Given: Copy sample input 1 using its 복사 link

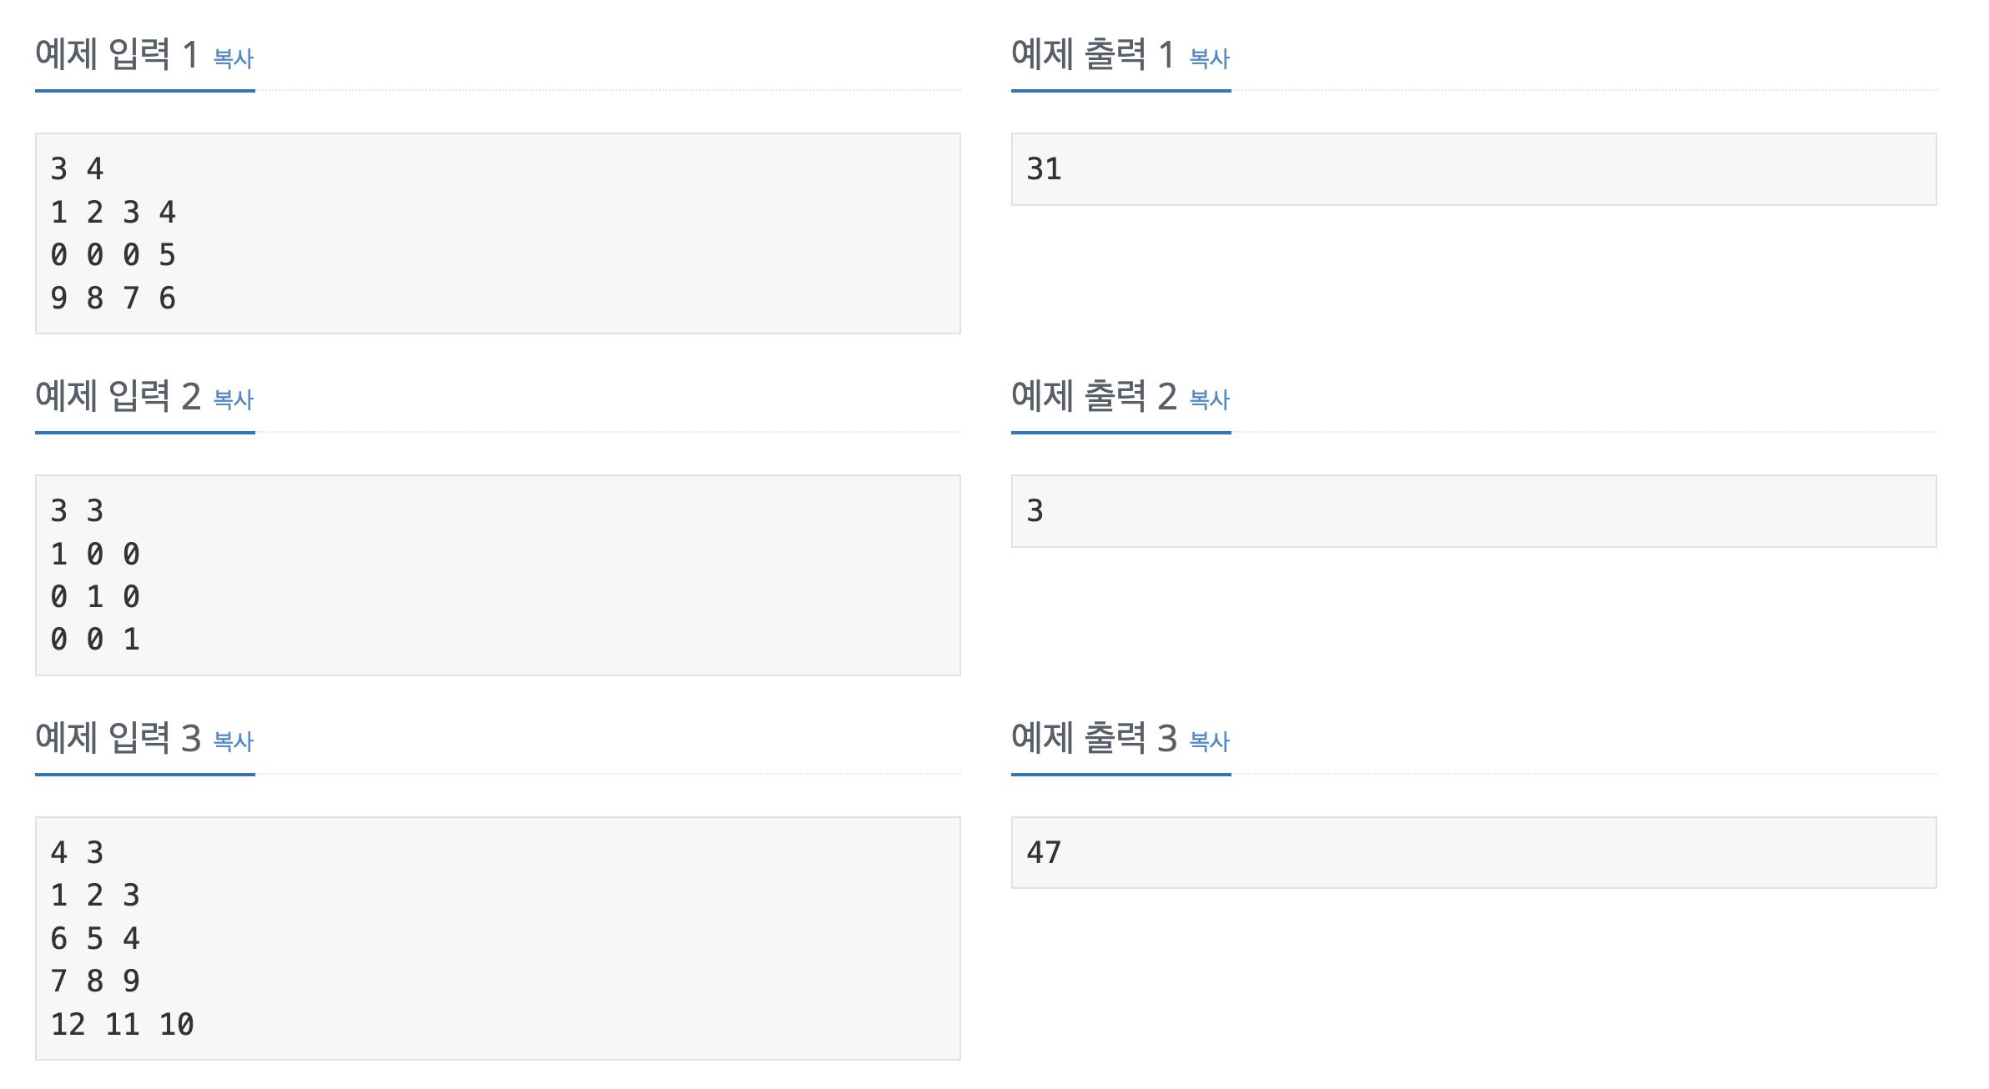Looking at the screenshot, I should click(234, 58).
